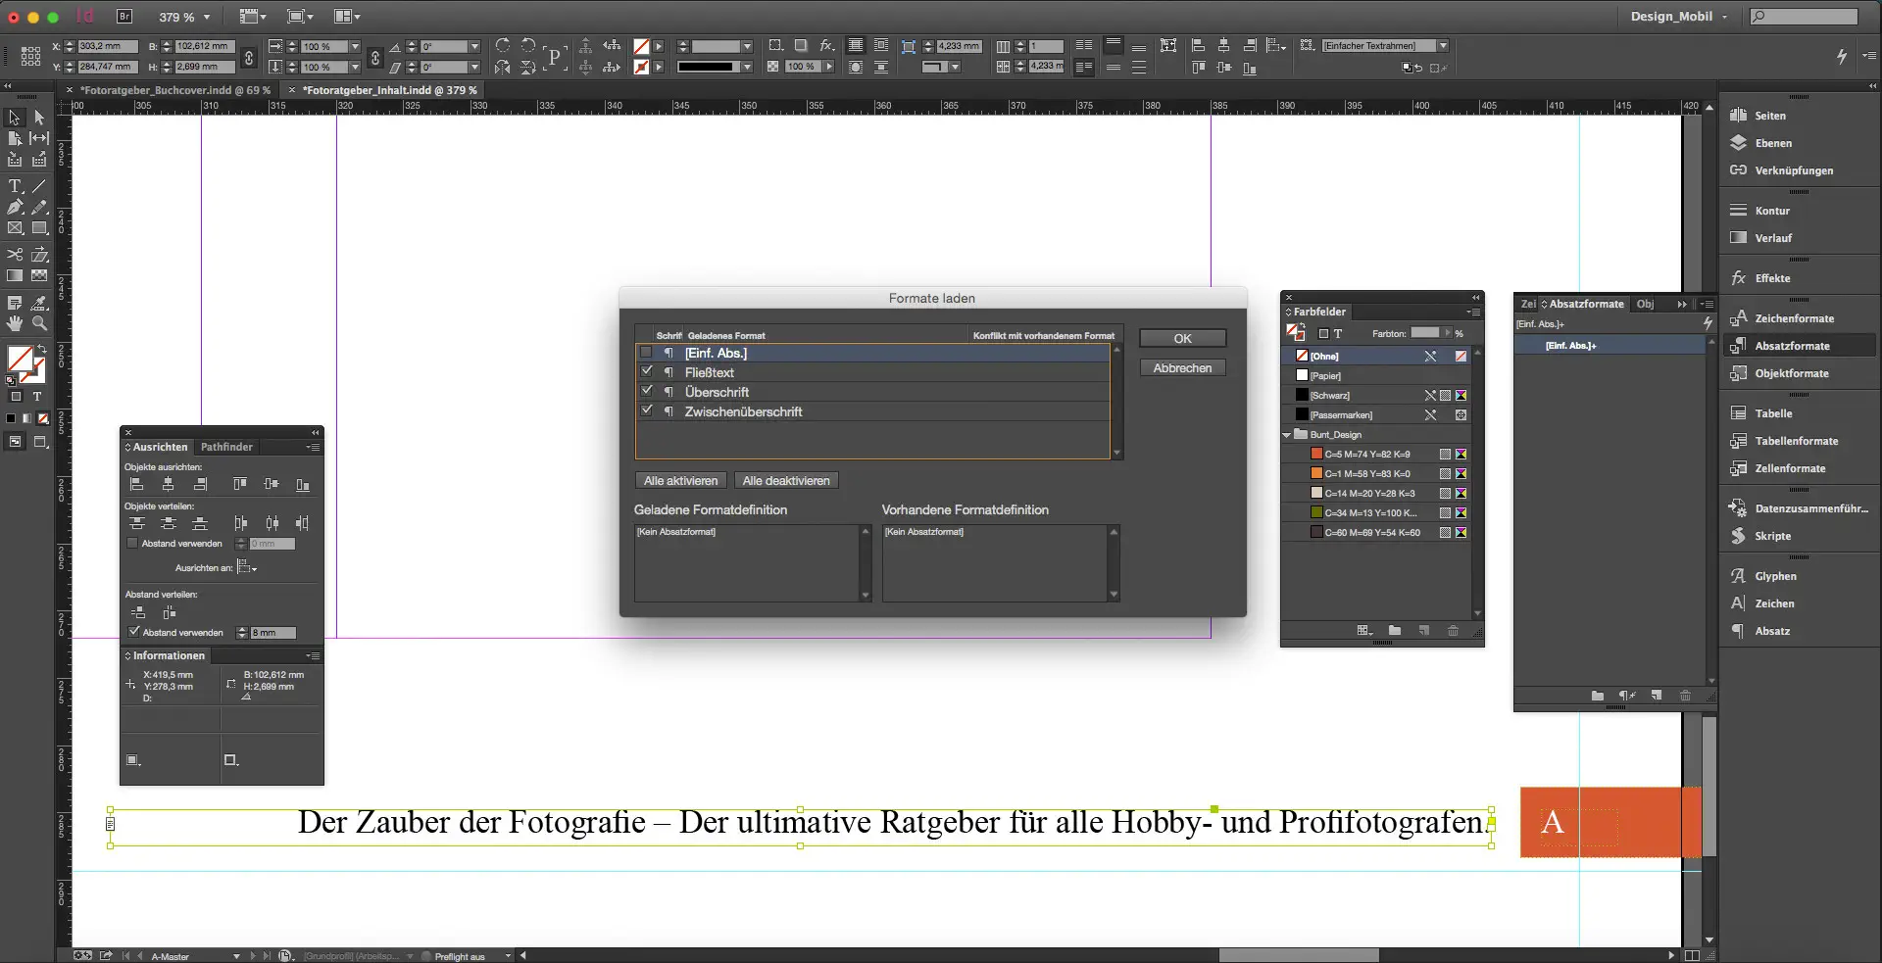Select the Pen tool
The width and height of the screenshot is (1882, 963).
(15, 207)
